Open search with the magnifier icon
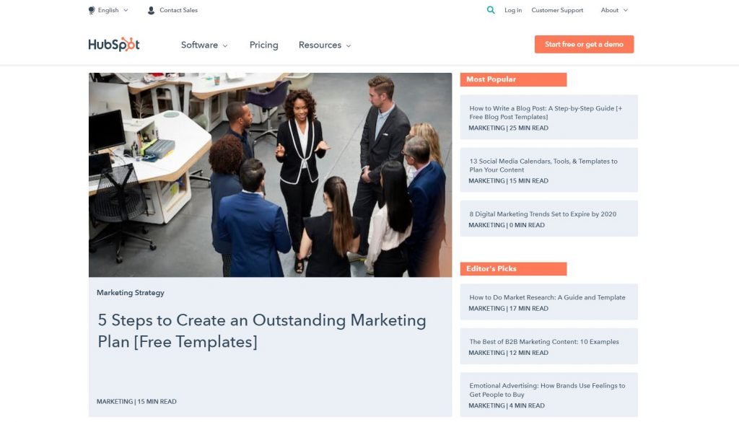 click(x=491, y=10)
